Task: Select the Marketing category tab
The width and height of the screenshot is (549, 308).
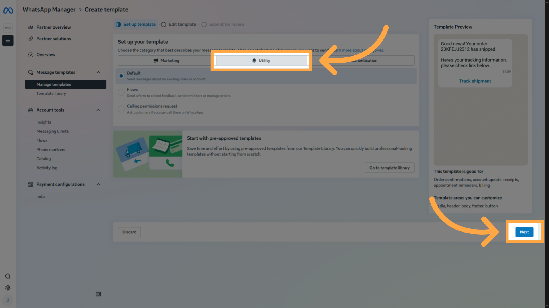Action: (x=166, y=61)
